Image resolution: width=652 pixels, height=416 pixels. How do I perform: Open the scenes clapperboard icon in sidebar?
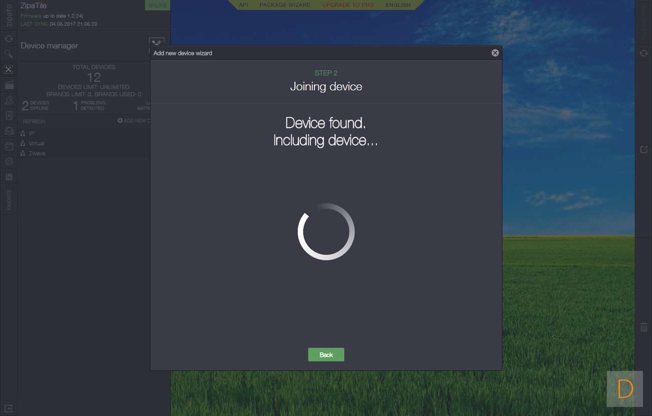(x=9, y=85)
